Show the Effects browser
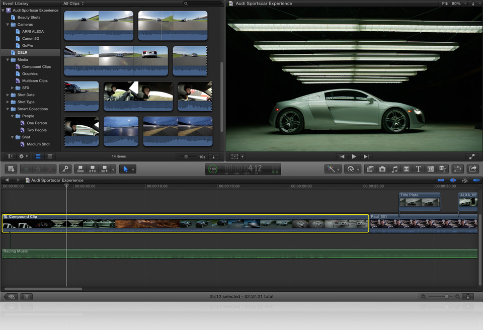Screen dimensions: 483x330 tap(370, 169)
